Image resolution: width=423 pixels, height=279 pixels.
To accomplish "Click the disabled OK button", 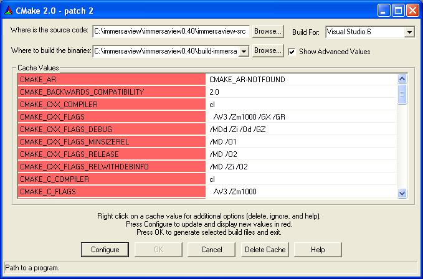I will [158, 250].
